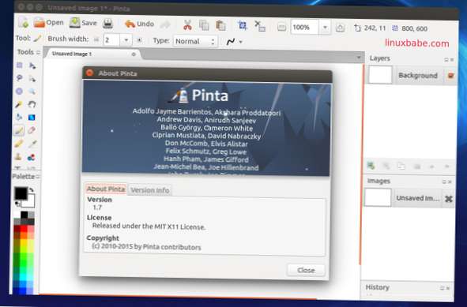The image size is (467, 307).
Task: Select the Eraser tool
Action: pyautogui.click(x=32, y=130)
